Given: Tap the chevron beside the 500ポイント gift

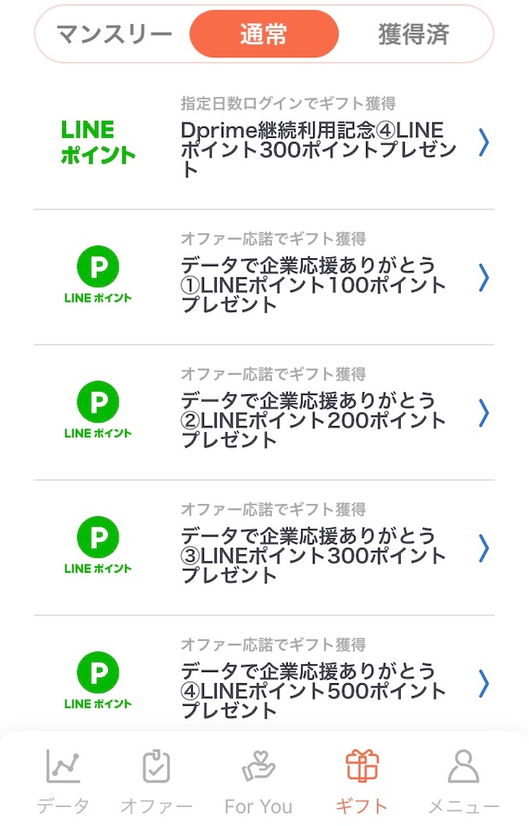Looking at the screenshot, I should [484, 685].
